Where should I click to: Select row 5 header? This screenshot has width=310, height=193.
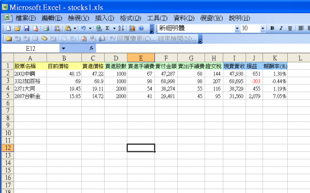point(8,96)
